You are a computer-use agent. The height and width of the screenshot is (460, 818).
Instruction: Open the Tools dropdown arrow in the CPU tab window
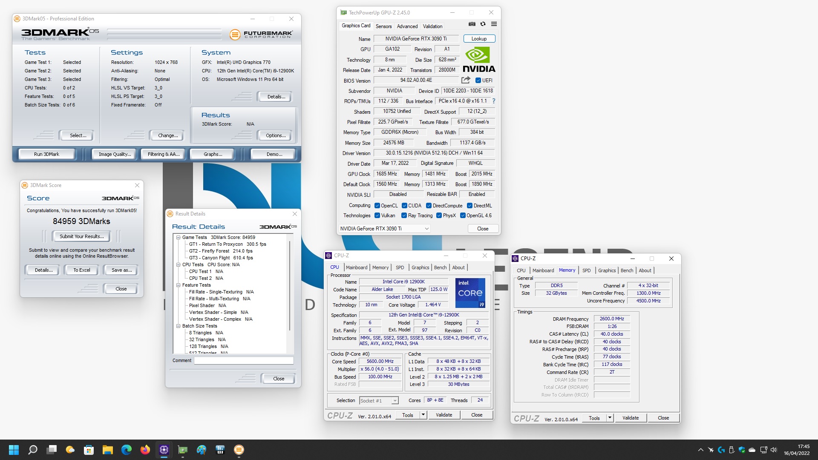tap(423, 415)
